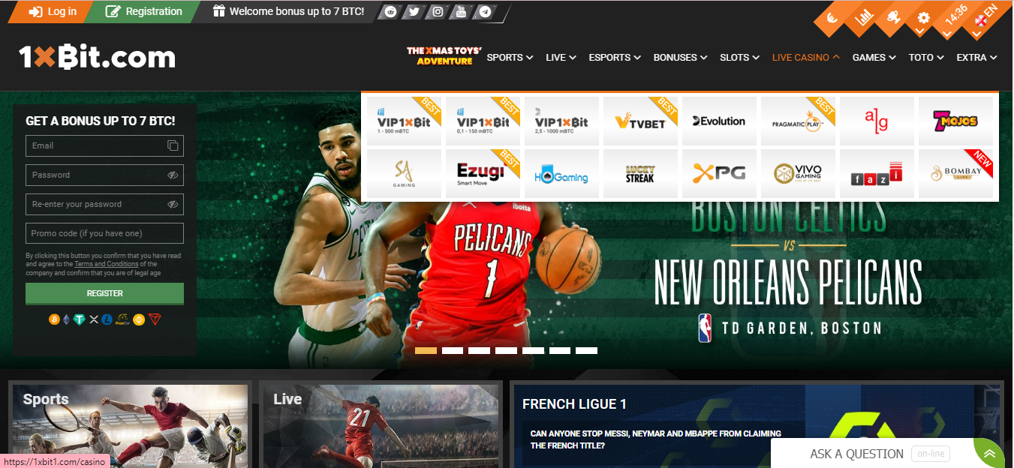The width and height of the screenshot is (1014, 468).
Task: Expand the SPORTS dropdown menu
Action: click(510, 58)
